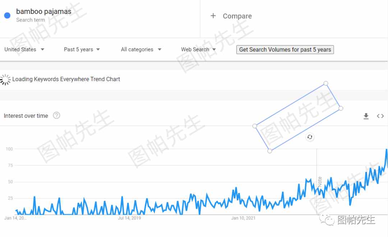Click the loading spinner icon

click(x=5, y=79)
